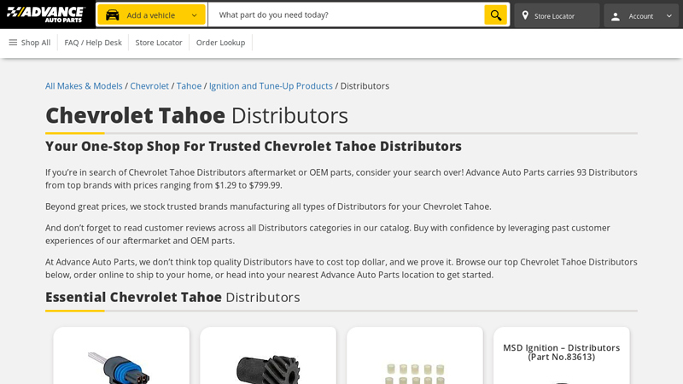Follow Ignition and Tune-Up Products breadcrumb
683x384 pixels.
click(271, 86)
